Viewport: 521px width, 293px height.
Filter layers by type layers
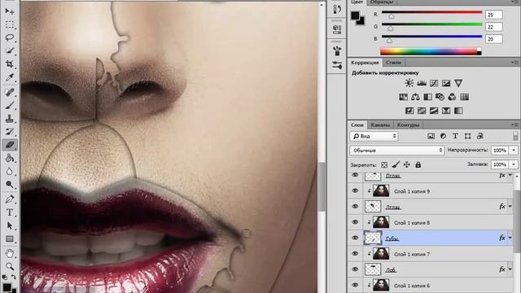click(455, 136)
